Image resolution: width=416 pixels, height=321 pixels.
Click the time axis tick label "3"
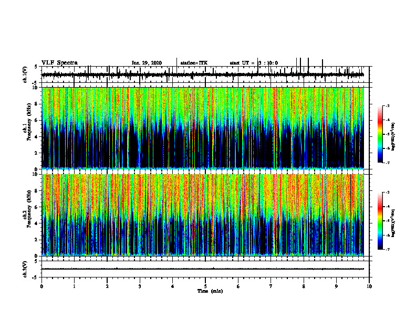(x=140, y=286)
